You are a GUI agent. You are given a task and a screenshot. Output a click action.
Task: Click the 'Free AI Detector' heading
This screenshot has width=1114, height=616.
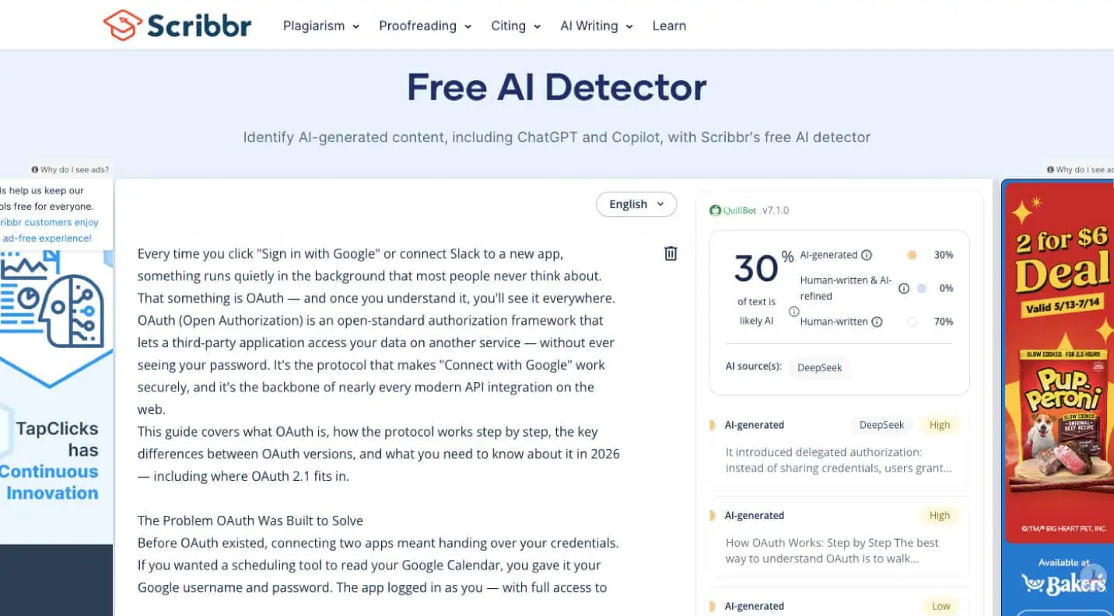point(557,87)
